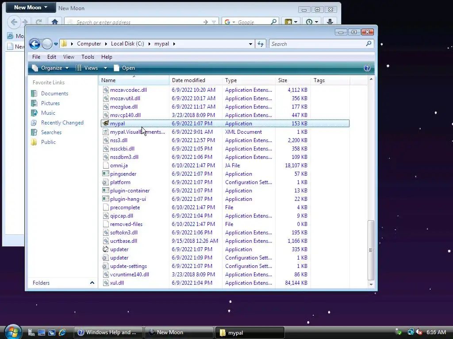The height and width of the screenshot is (339, 453).
Task: Click the scroll up arrow of file list
Action: coord(371,79)
